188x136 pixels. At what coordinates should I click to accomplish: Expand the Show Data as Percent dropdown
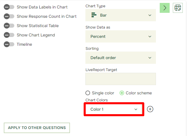coord(121,36)
